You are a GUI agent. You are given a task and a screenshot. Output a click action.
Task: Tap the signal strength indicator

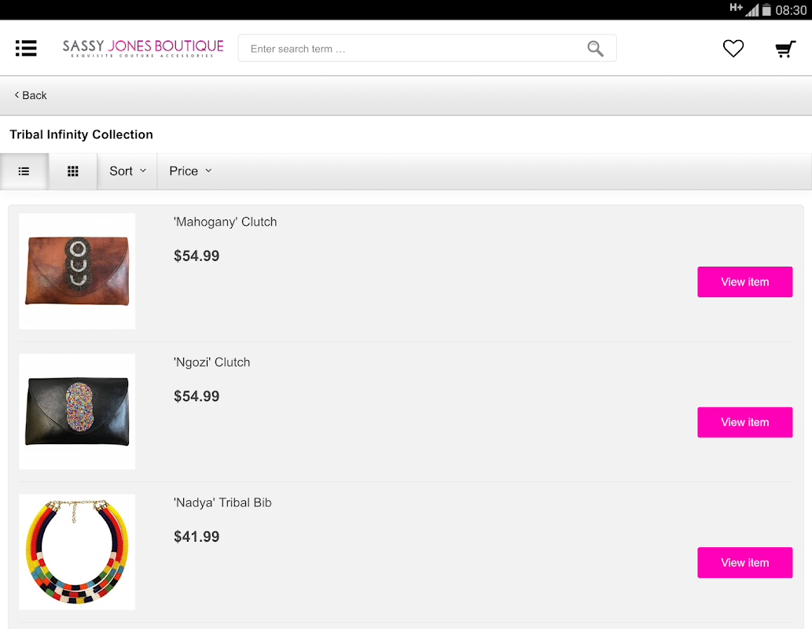(x=752, y=10)
